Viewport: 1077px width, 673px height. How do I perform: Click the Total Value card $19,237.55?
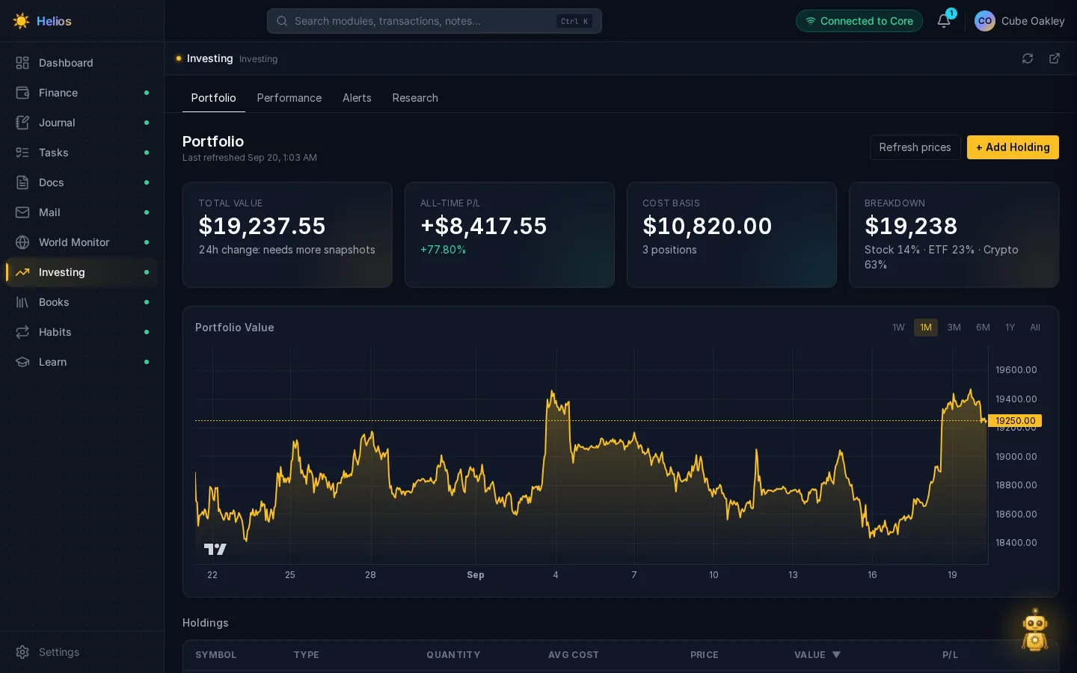tap(287, 235)
